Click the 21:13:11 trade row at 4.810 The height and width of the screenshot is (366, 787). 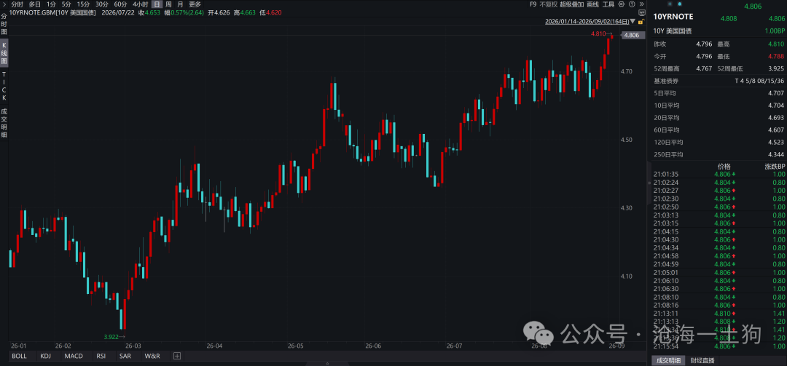coord(719,314)
